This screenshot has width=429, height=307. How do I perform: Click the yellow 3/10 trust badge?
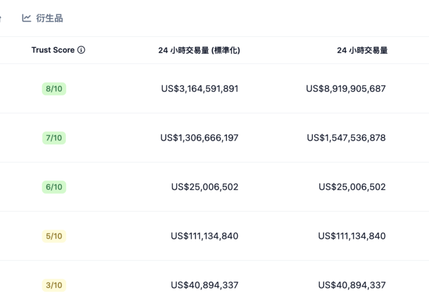[54, 285]
